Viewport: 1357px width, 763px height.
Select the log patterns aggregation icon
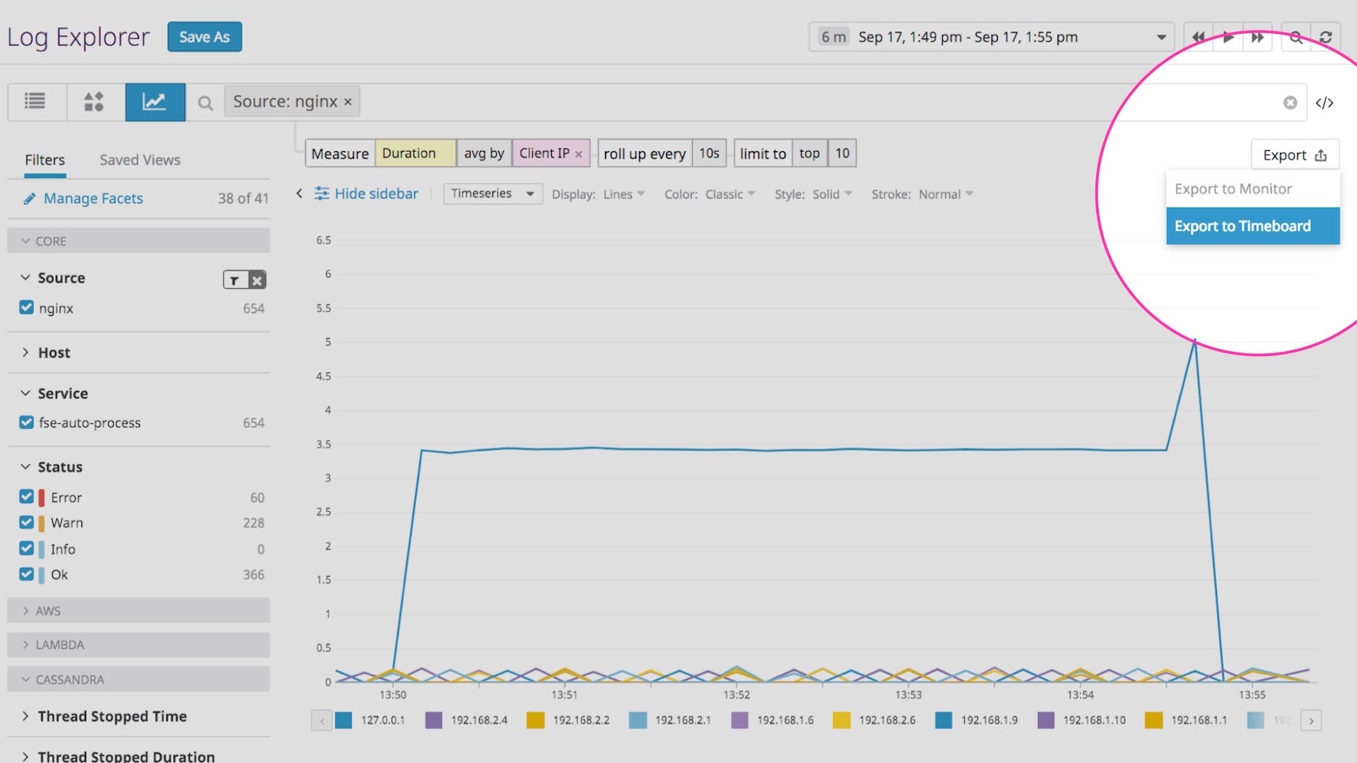[95, 102]
